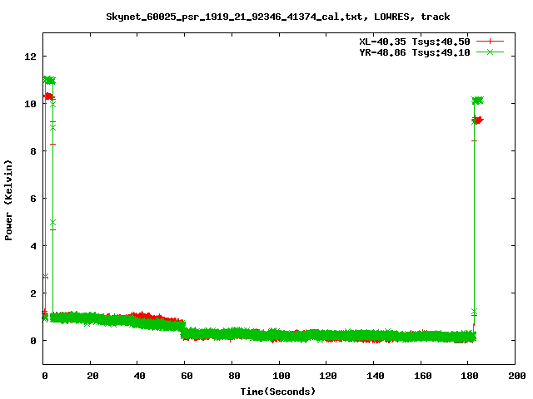Click the red bump in the trace near 45 seconds
Viewport: 533px width, 399px height.
(x=148, y=315)
